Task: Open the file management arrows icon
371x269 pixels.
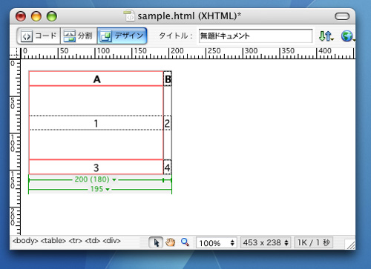Action: click(x=326, y=36)
